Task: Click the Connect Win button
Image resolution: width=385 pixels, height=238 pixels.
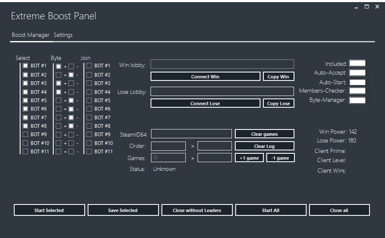Action: pos(205,77)
